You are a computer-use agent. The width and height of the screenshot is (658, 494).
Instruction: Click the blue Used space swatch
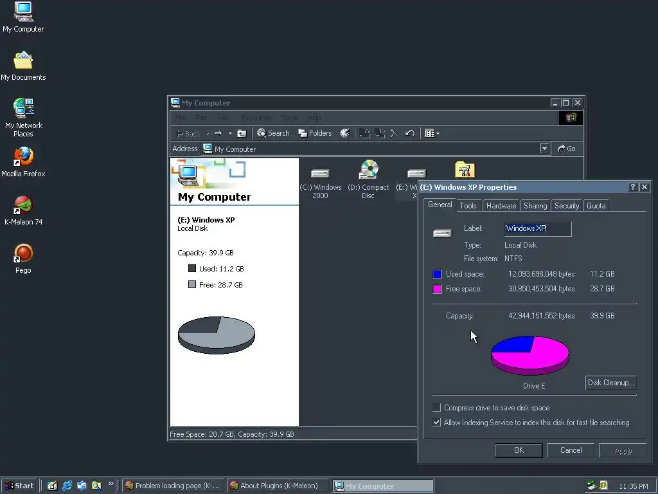click(x=437, y=274)
